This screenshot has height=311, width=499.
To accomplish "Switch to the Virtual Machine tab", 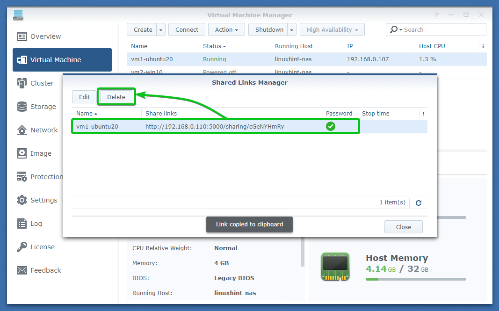I will coord(62,60).
